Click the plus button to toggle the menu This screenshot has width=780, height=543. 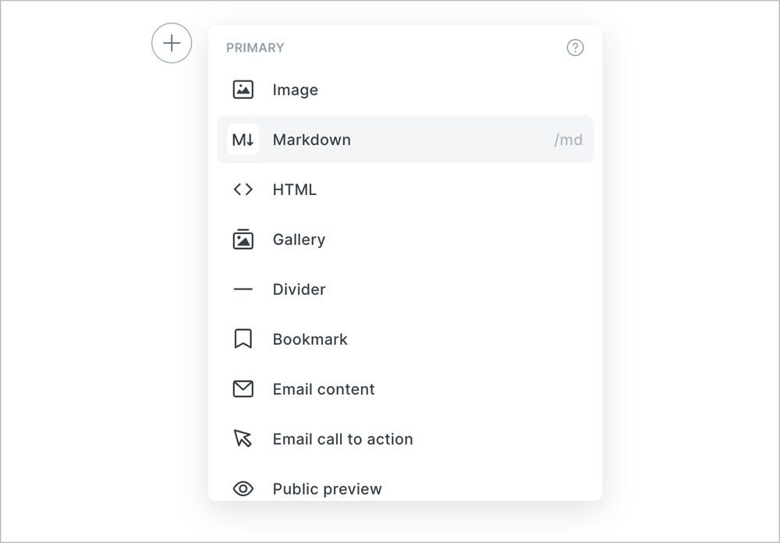point(172,43)
